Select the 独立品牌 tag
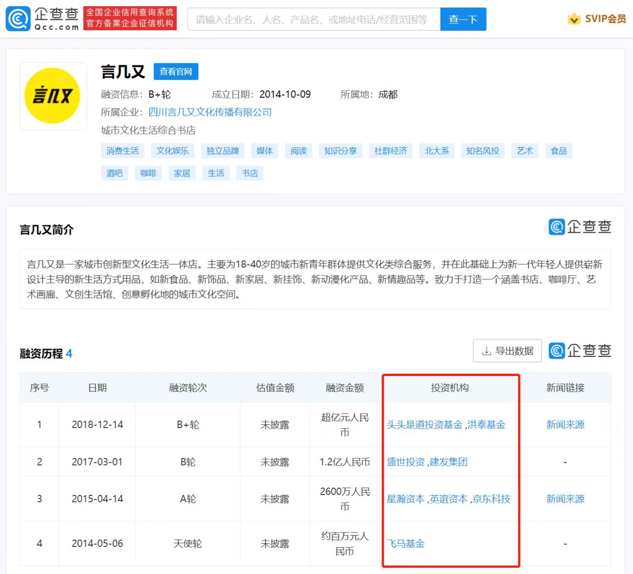The width and height of the screenshot is (633, 574). [223, 151]
